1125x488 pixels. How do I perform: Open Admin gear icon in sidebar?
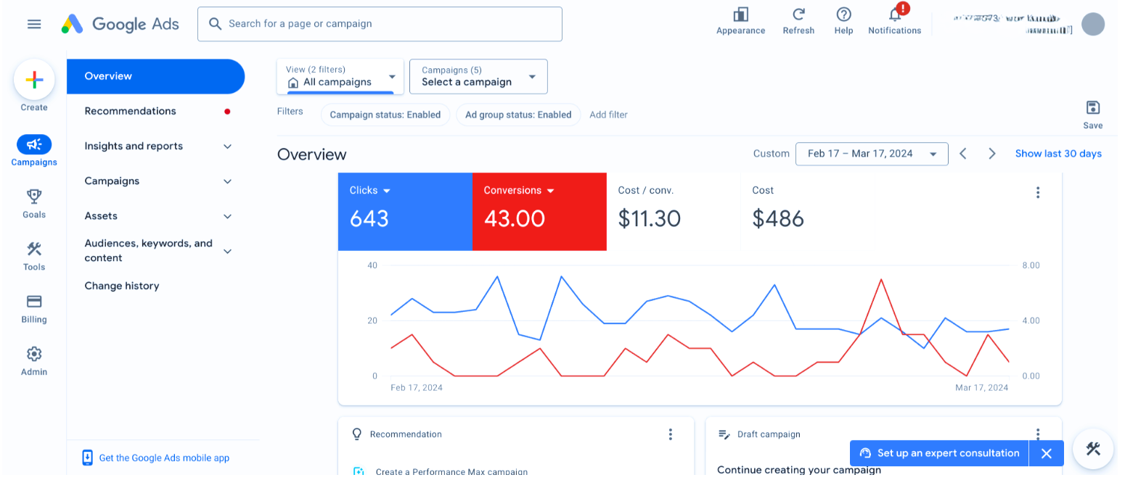(x=34, y=354)
